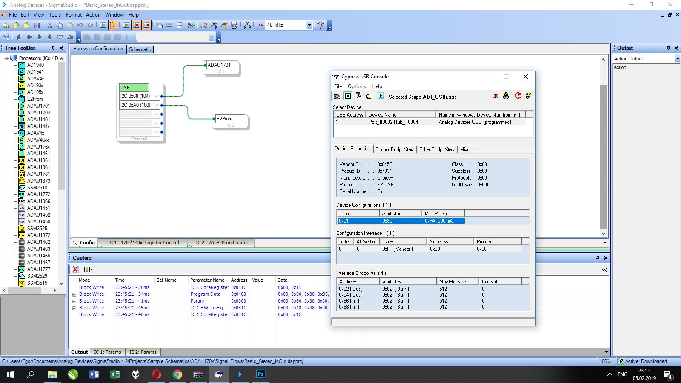The image size is (681, 383).
Task: Pin the Tree ToolBox panel
Action: tap(54, 48)
